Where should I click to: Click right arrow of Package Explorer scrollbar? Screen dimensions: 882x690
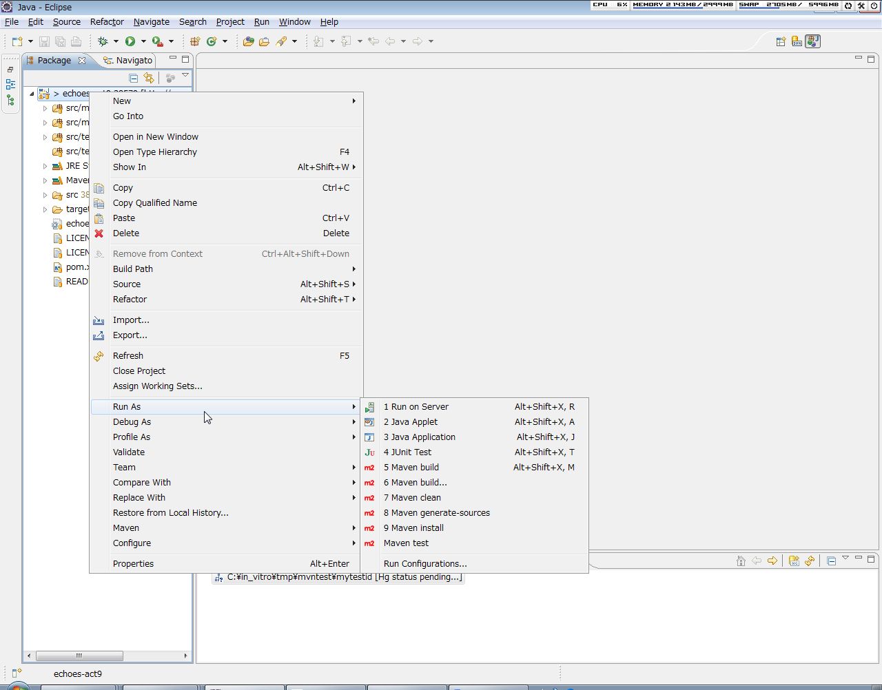pyautogui.click(x=185, y=656)
